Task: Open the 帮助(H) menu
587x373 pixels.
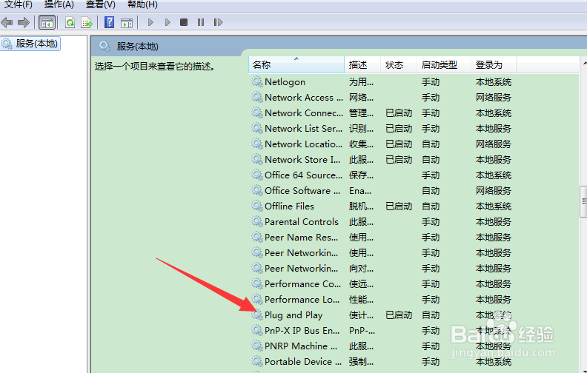Action: click(x=142, y=4)
